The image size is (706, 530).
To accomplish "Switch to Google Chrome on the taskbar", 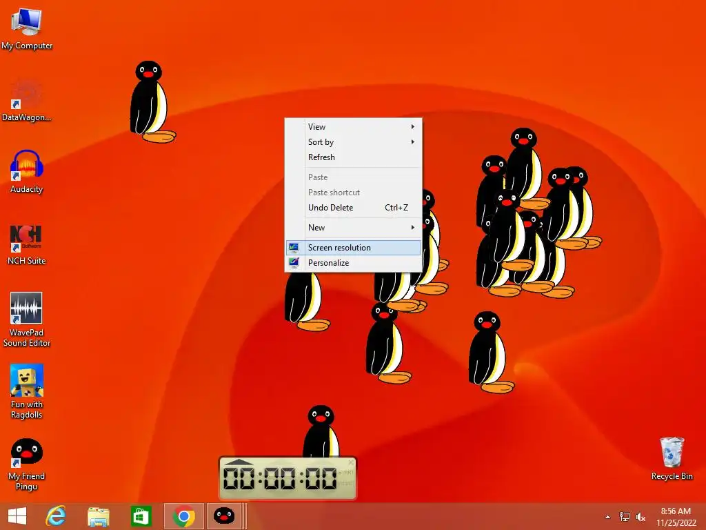I will point(183,516).
